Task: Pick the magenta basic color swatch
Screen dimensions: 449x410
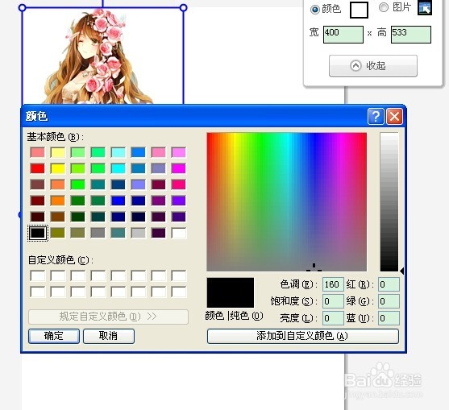Action: pos(178,168)
